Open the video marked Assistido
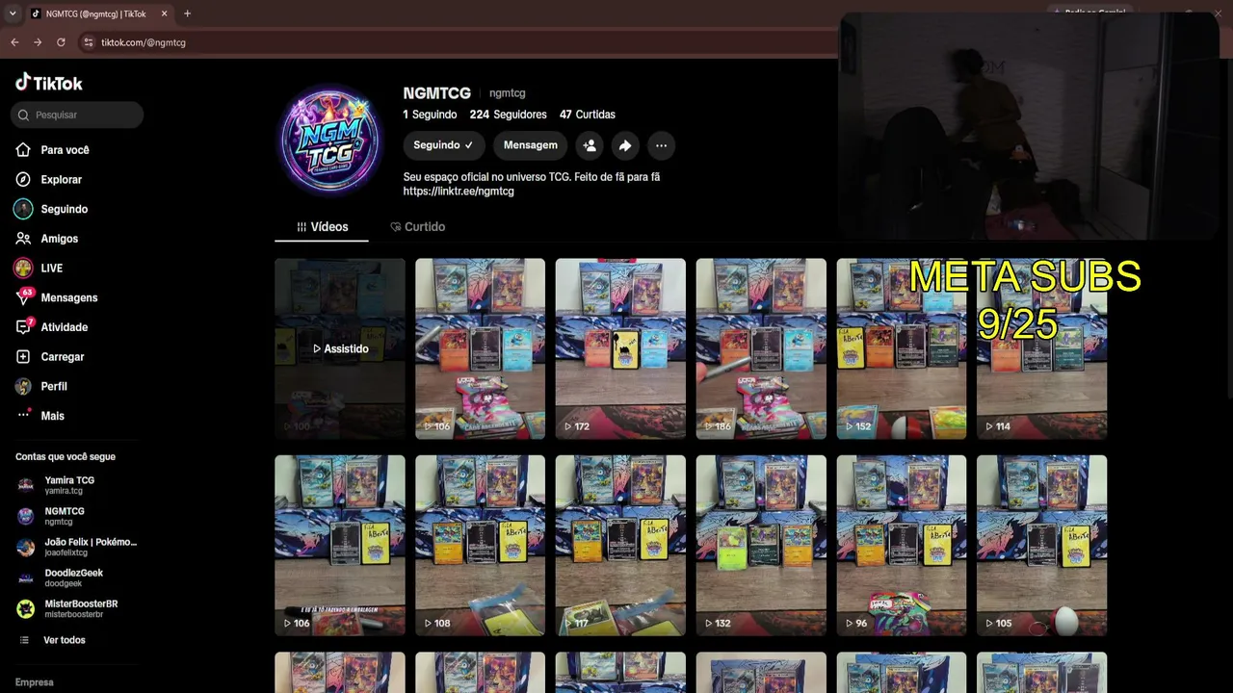1233x693 pixels. click(340, 348)
